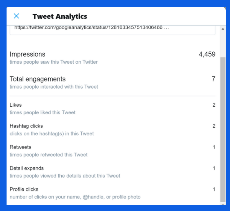This screenshot has height=211, width=230.
Task: Click the googleanalytics tweet URL field
Action: pyautogui.click(x=112, y=28)
